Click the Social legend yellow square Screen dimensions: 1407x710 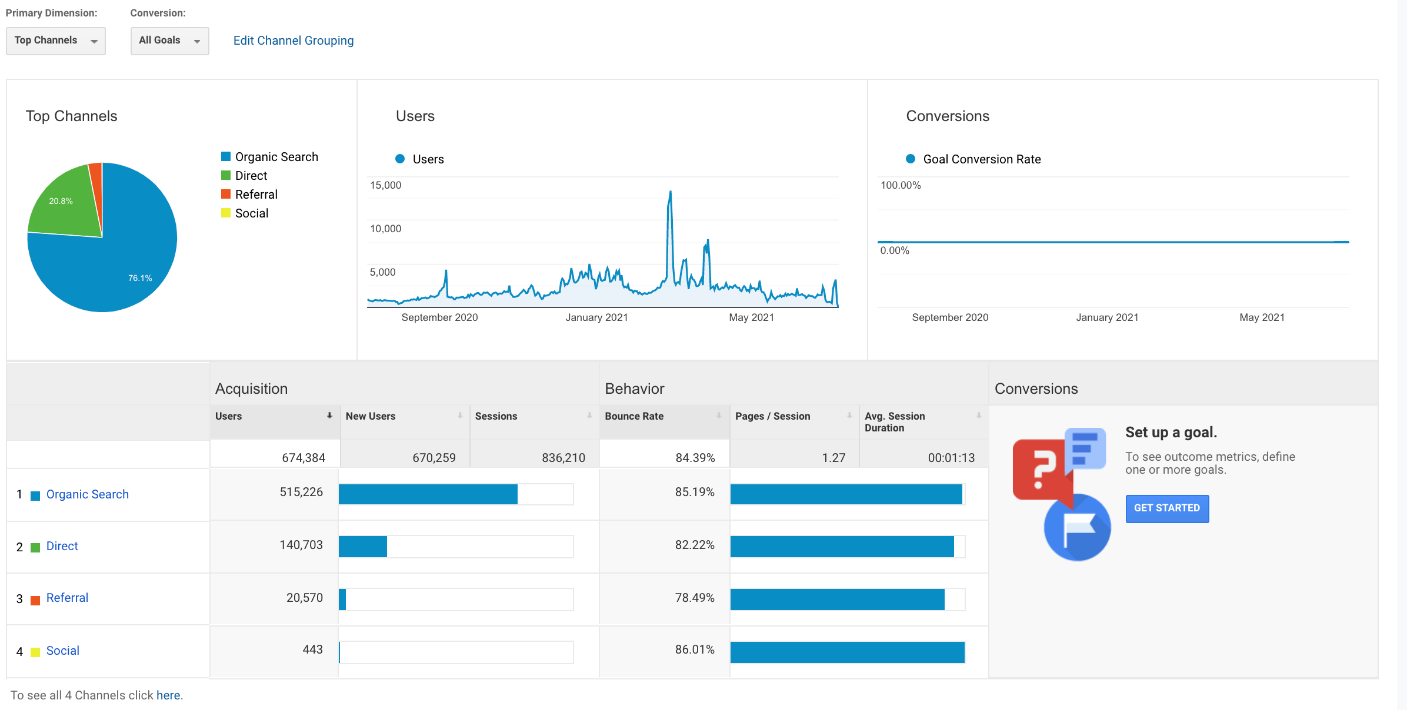tap(226, 213)
